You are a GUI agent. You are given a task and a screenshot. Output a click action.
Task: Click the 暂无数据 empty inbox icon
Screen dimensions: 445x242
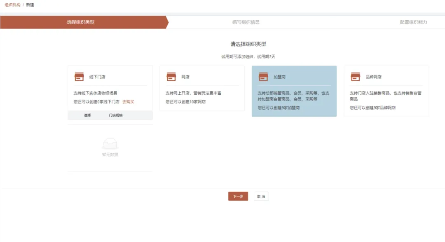[110, 144]
